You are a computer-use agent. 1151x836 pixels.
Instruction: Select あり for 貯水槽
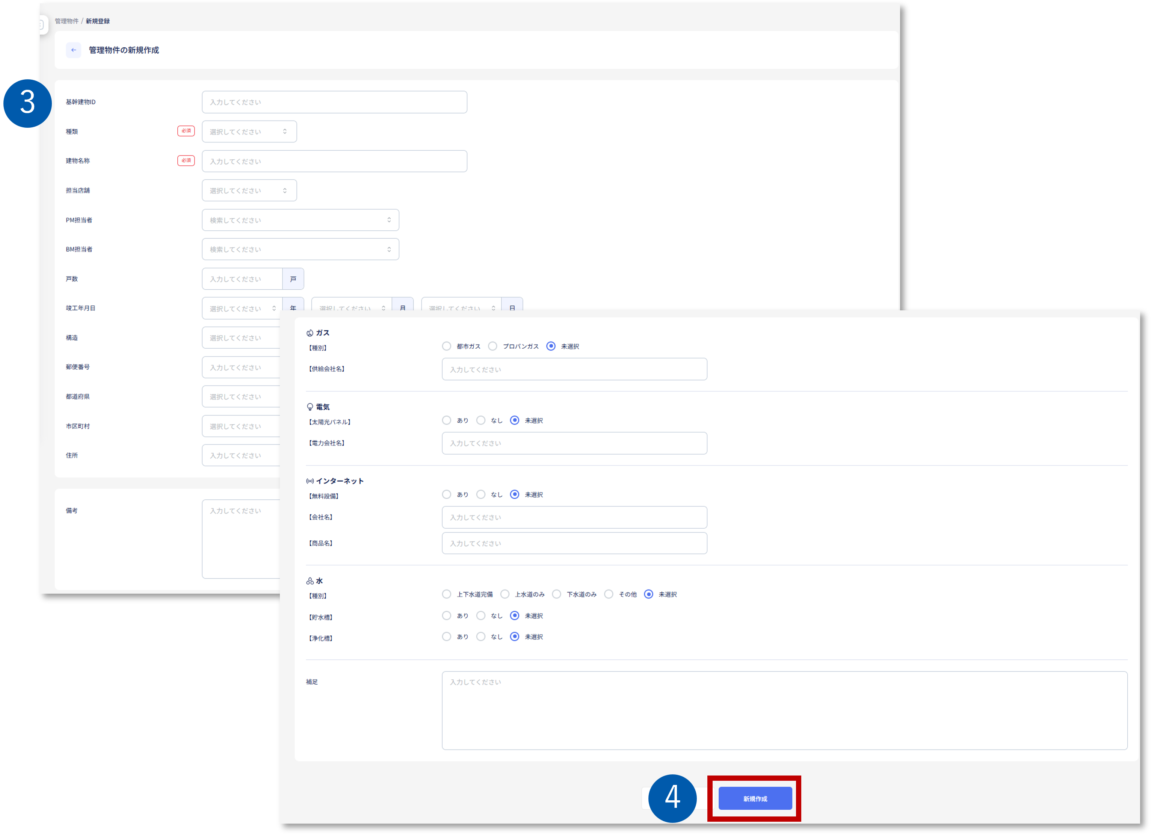(447, 616)
